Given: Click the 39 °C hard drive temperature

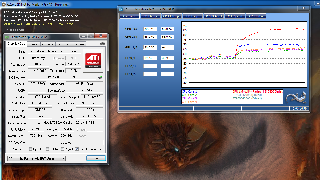Looking at the screenshot, I should pos(150,58).
